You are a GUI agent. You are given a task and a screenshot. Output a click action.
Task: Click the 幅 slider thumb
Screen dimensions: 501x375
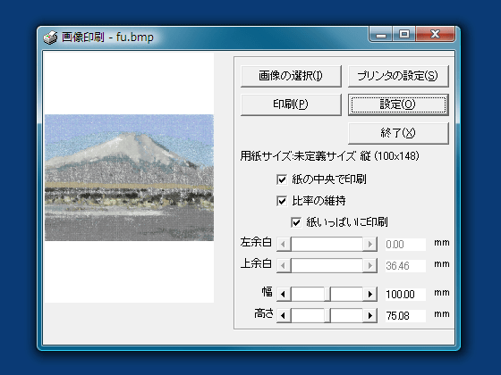pyautogui.click(x=327, y=294)
